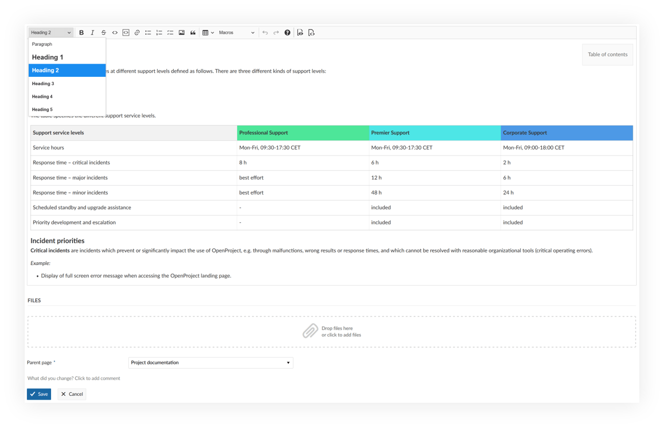Screen dimensions: 664x428
Task: Insert a hyperlink
Action: pyautogui.click(x=137, y=32)
